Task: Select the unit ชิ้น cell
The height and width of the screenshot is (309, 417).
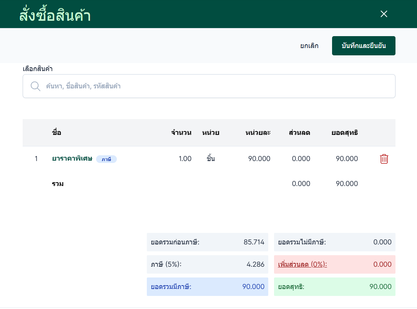Action: (x=211, y=159)
